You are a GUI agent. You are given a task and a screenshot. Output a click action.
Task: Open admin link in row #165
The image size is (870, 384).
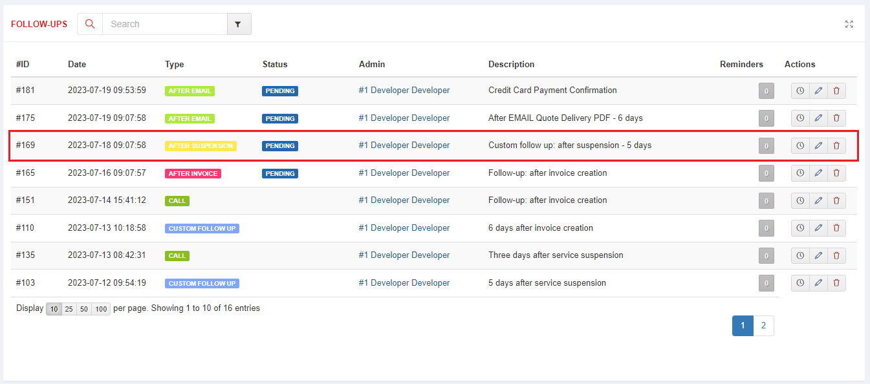pos(404,173)
